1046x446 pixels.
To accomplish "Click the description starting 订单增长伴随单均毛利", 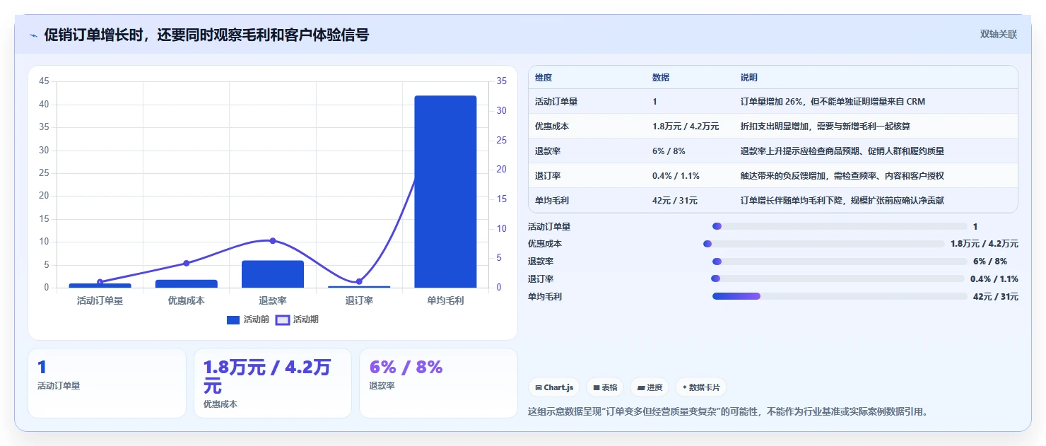I will [x=842, y=201].
